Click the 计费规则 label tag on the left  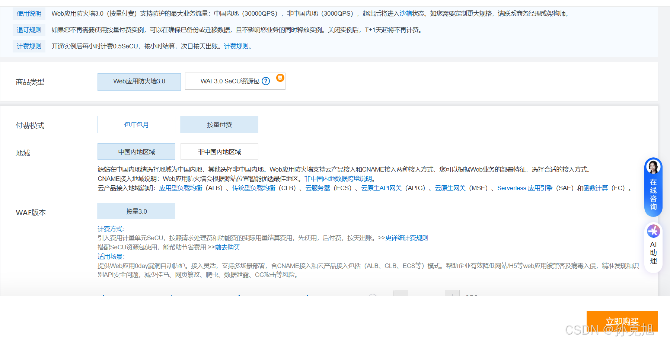29,46
